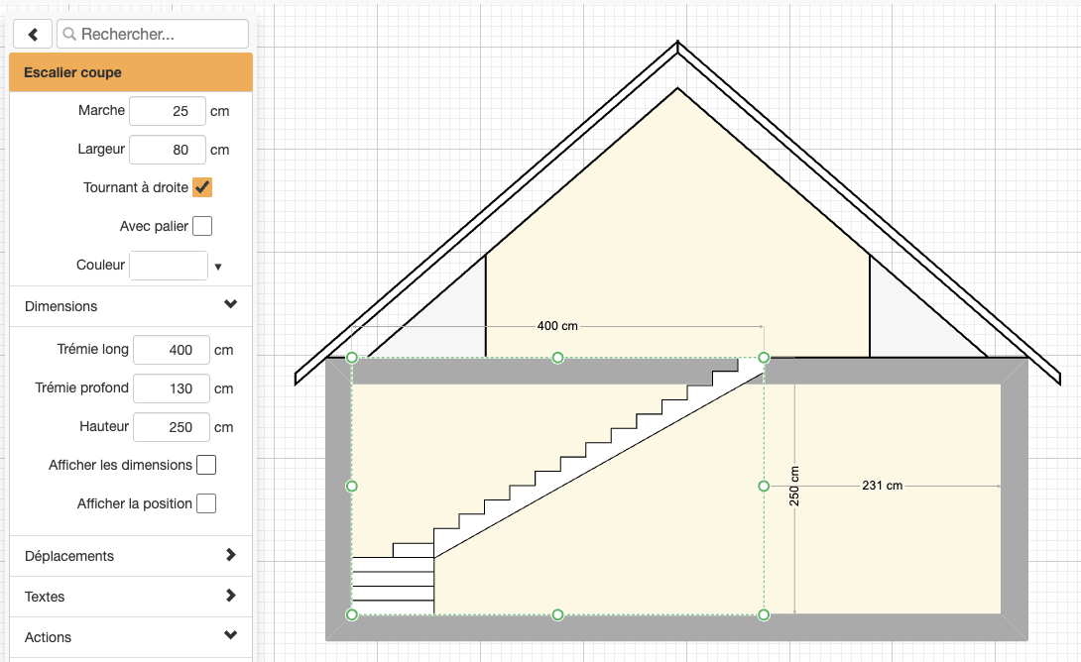Click the bottom-center stair selection handle
Image resolution: width=1081 pixels, height=662 pixels.
(557, 615)
